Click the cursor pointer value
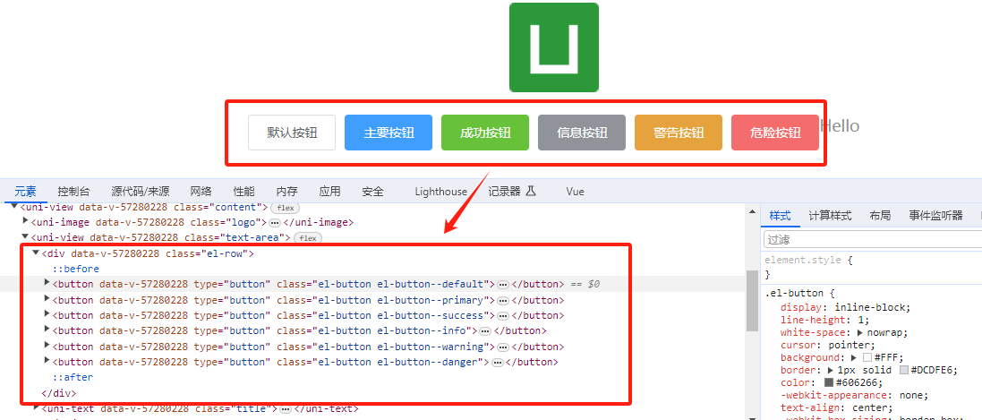The height and width of the screenshot is (420, 982). (848, 345)
